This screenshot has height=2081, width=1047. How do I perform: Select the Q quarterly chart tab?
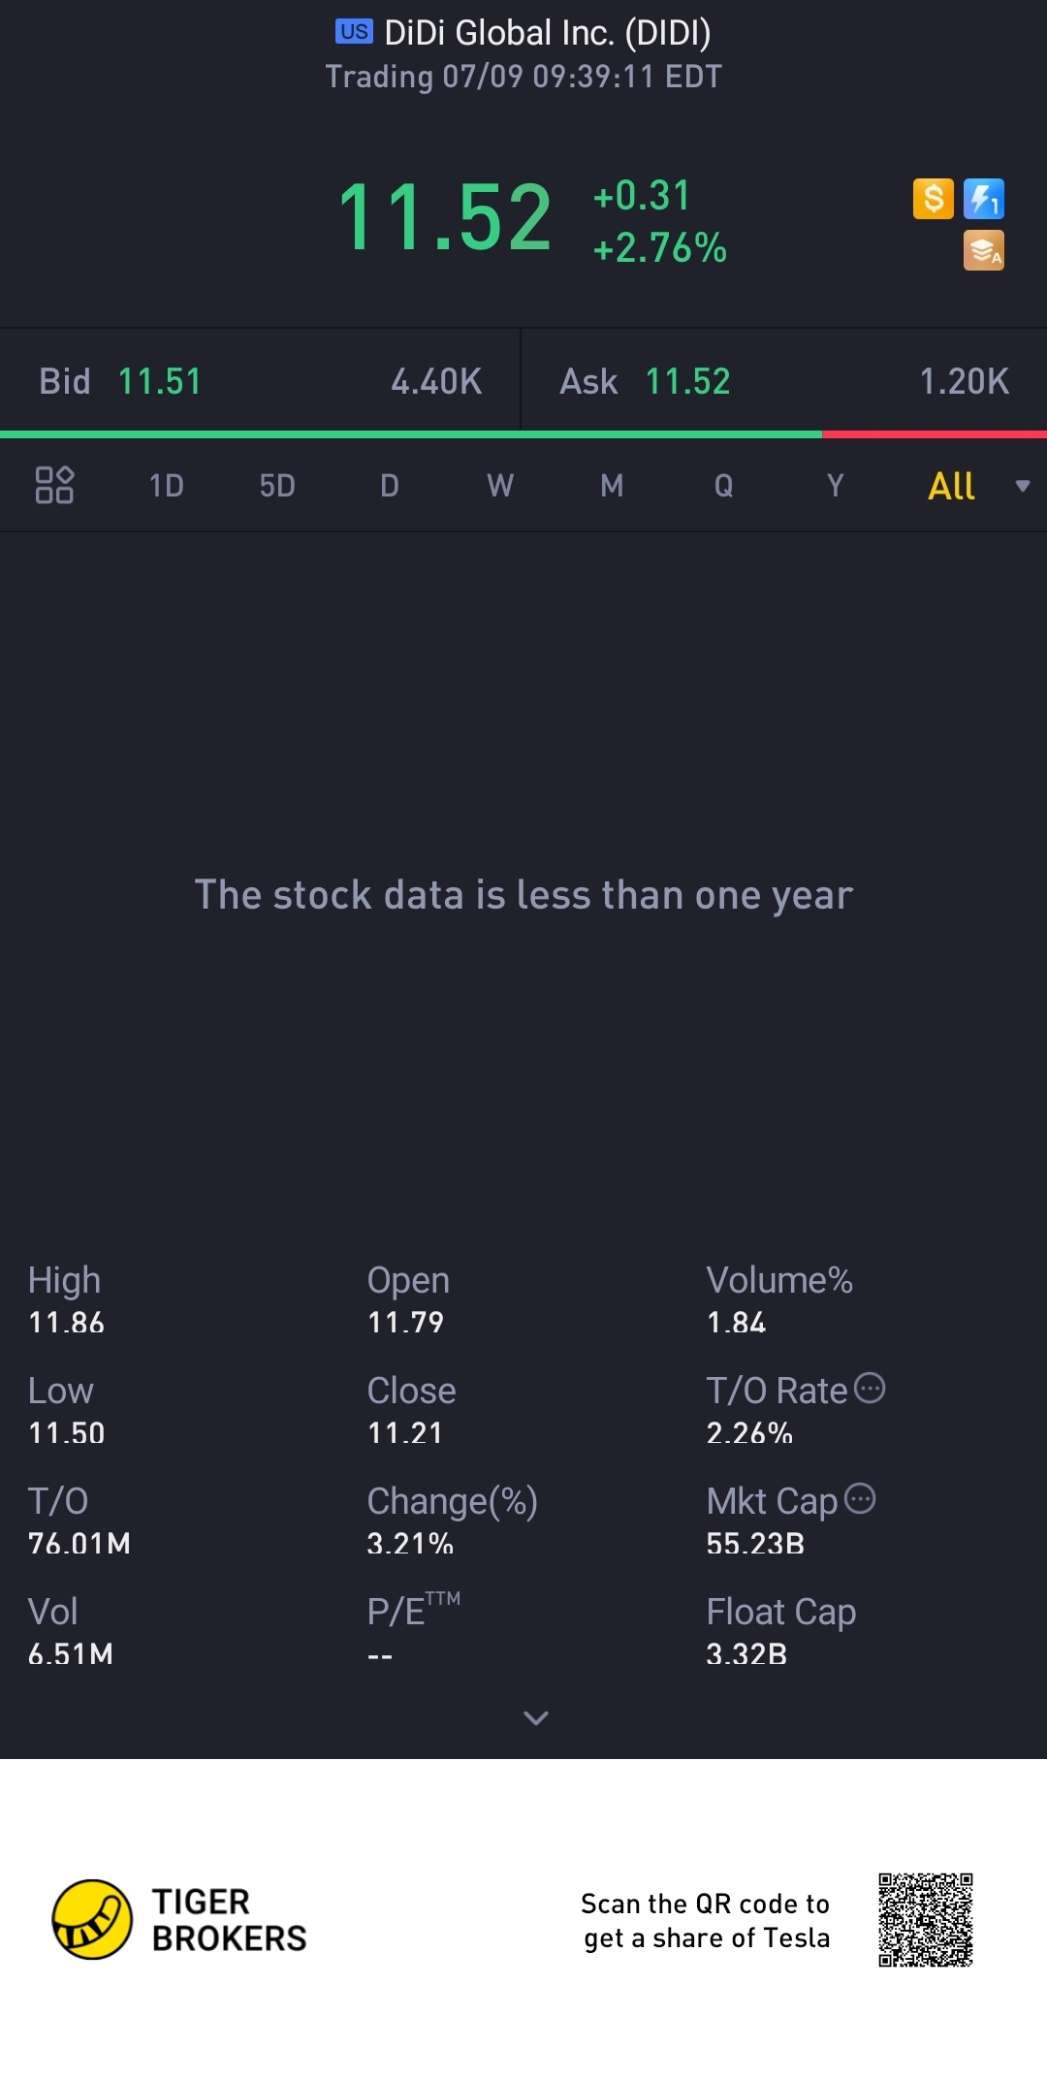[723, 486]
